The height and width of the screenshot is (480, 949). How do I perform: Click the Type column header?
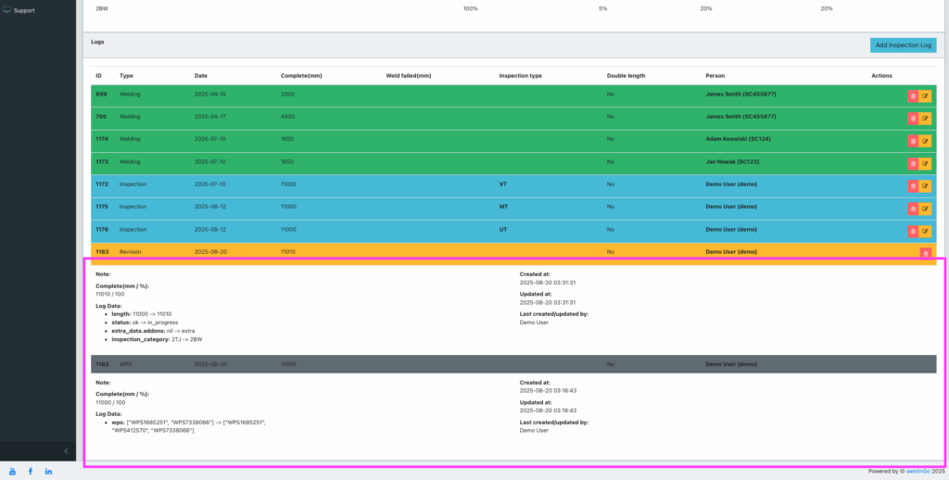[x=126, y=76]
